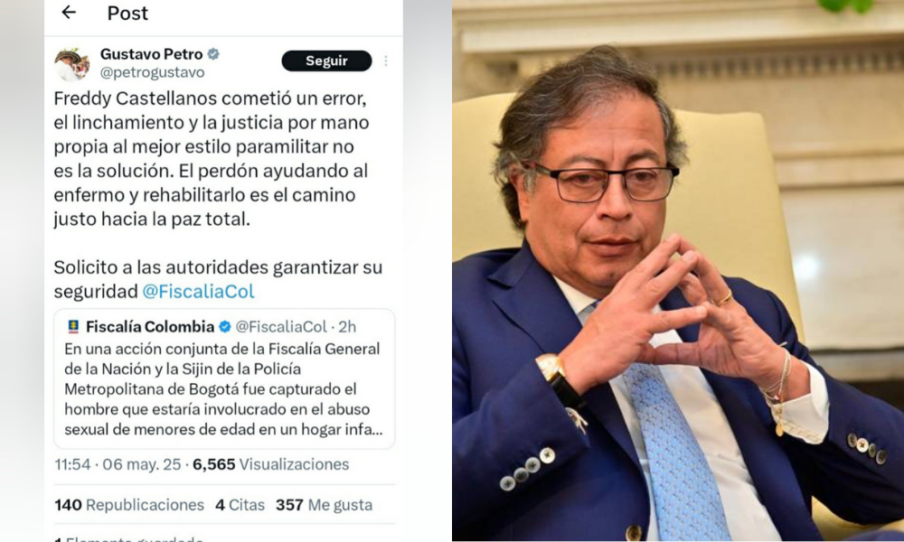View the 6,565 Visualizaciones count
This screenshot has height=542, width=904.
coord(271,464)
